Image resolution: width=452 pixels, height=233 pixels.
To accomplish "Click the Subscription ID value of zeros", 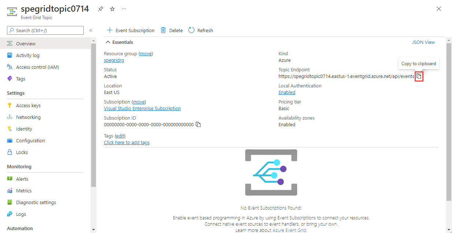I will pos(149,124).
